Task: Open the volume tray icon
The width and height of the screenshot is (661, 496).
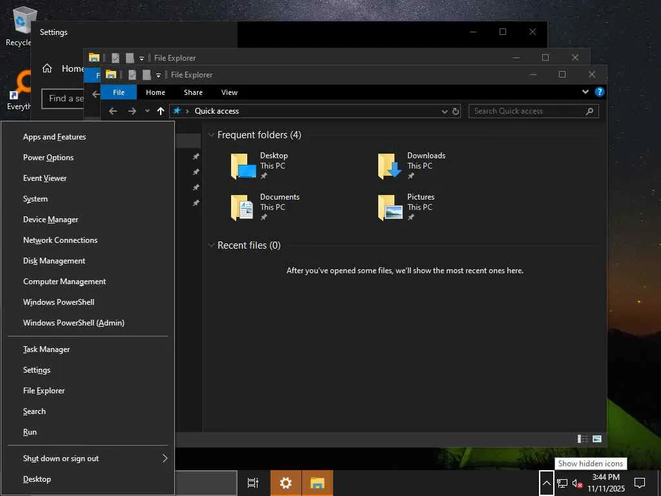Action: point(577,483)
